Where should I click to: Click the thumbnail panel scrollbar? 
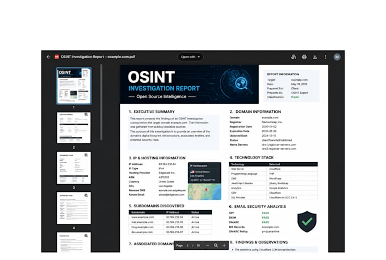(x=101, y=102)
